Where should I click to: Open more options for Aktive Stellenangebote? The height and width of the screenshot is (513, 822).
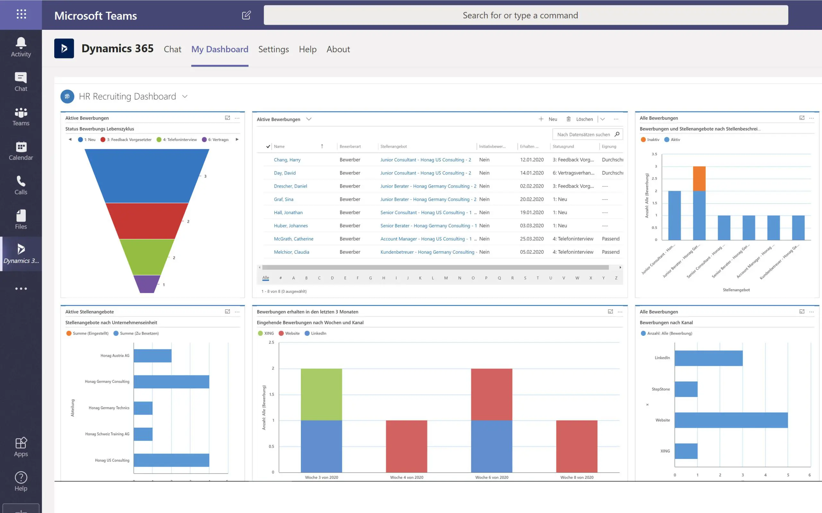[x=237, y=312]
